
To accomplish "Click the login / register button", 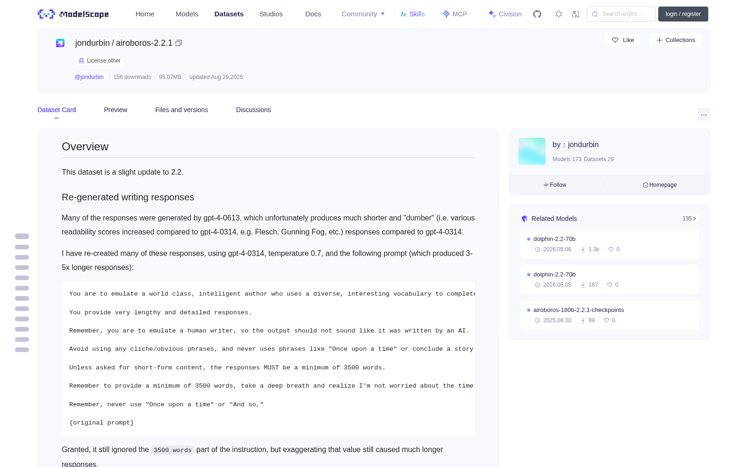I will tap(683, 14).
